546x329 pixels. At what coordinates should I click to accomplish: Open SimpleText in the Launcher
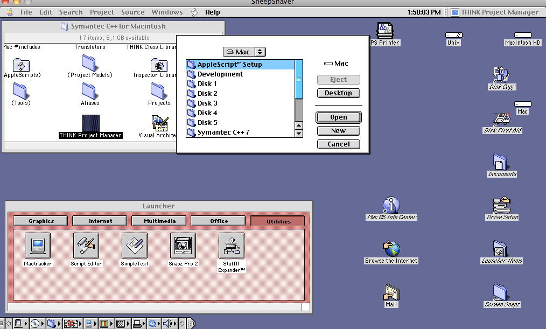(x=135, y=246)
